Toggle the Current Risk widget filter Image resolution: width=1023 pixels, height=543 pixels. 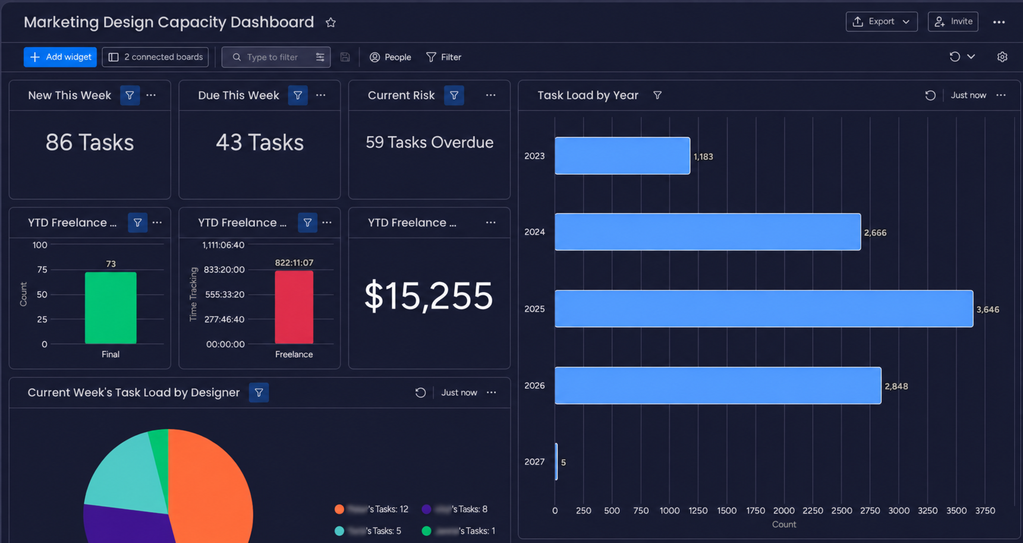pos(454,96)
